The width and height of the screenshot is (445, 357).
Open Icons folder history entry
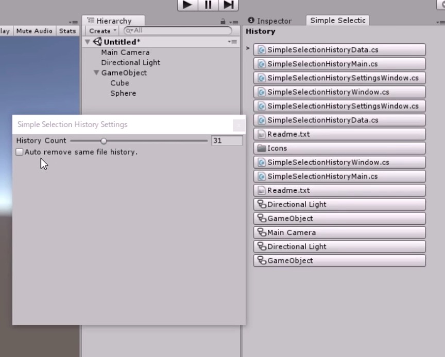(x=339, y=148)
